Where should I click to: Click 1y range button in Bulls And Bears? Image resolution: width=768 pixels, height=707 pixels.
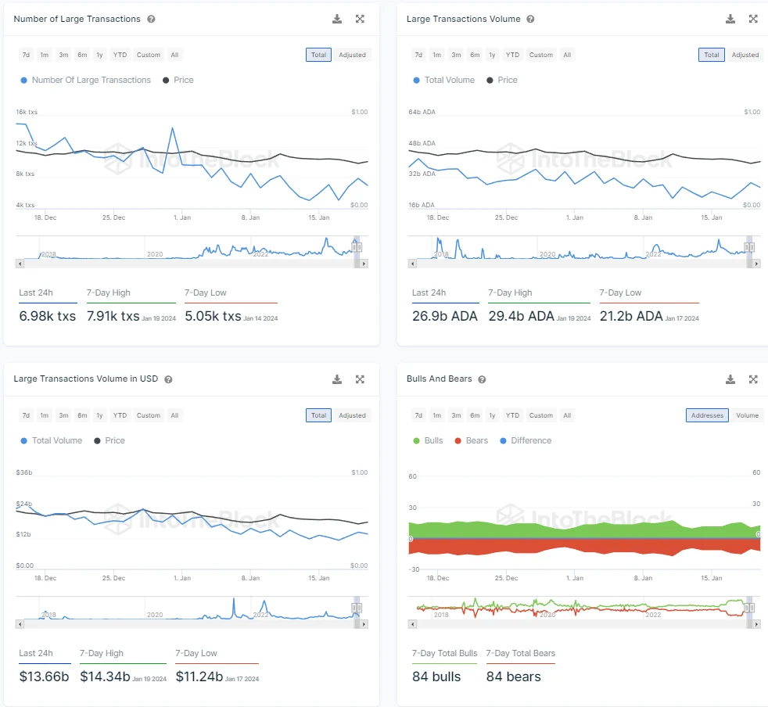point(492,415)
